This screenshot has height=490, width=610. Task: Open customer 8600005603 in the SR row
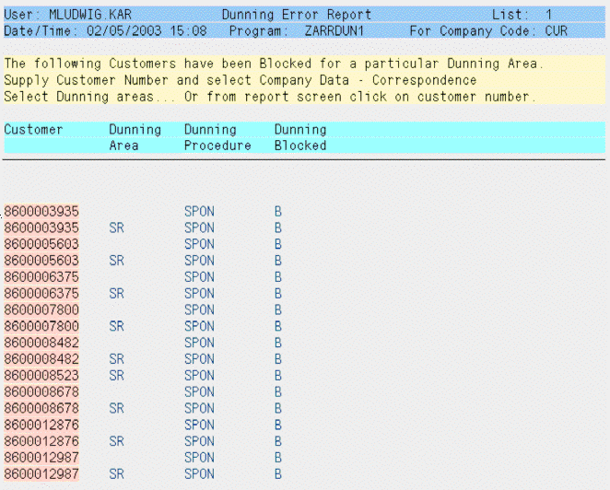click(x=41, y=261)
